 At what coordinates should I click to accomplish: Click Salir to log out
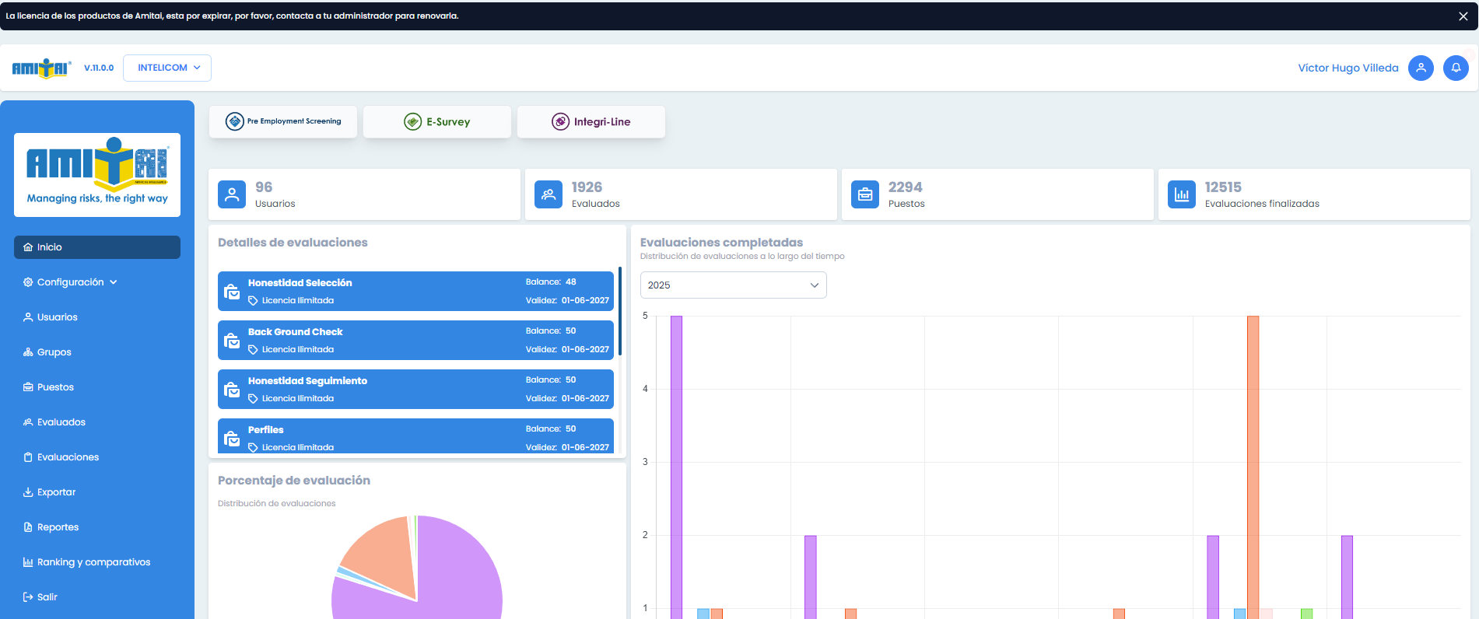(x=47, y=597)
